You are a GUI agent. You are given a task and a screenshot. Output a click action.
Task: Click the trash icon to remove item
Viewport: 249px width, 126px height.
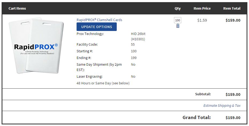(178, 26)
